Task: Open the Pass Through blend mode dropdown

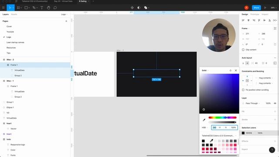Action: pyautogui.click(x=253, y=103)
